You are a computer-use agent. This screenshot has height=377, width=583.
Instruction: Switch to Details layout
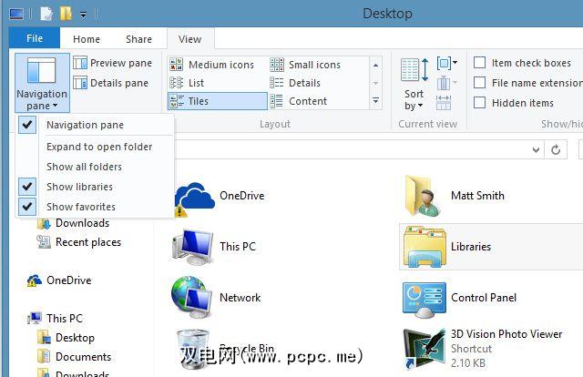tap(295, 83)
